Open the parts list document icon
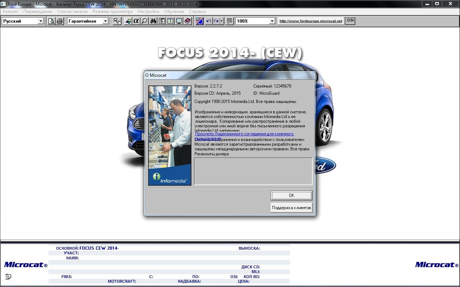Screen dimensions: 460x287 (162, 21)
